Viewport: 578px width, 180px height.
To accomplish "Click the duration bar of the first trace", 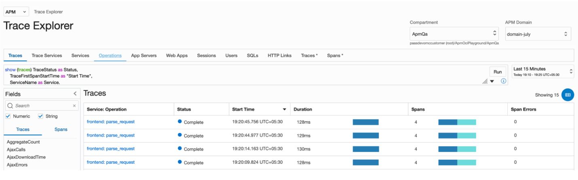I will click(365, 122).
